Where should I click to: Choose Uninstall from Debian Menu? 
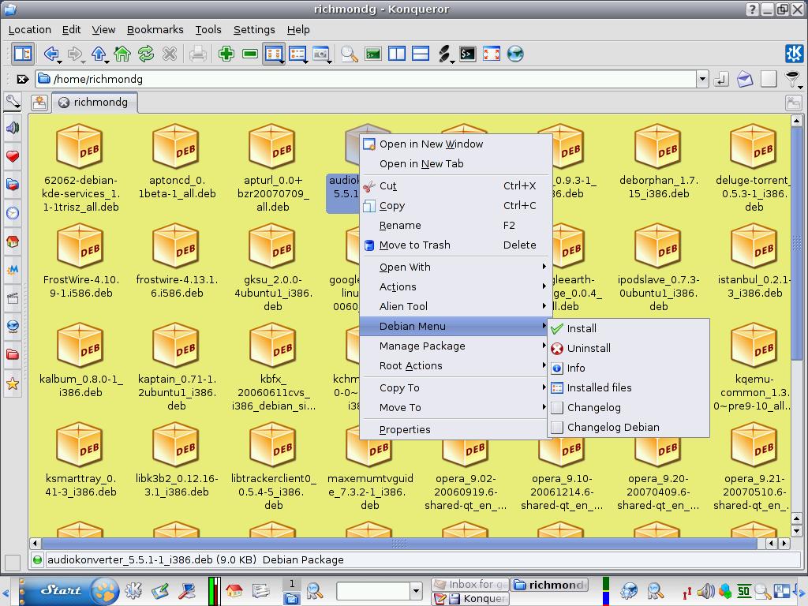(629, 348)
